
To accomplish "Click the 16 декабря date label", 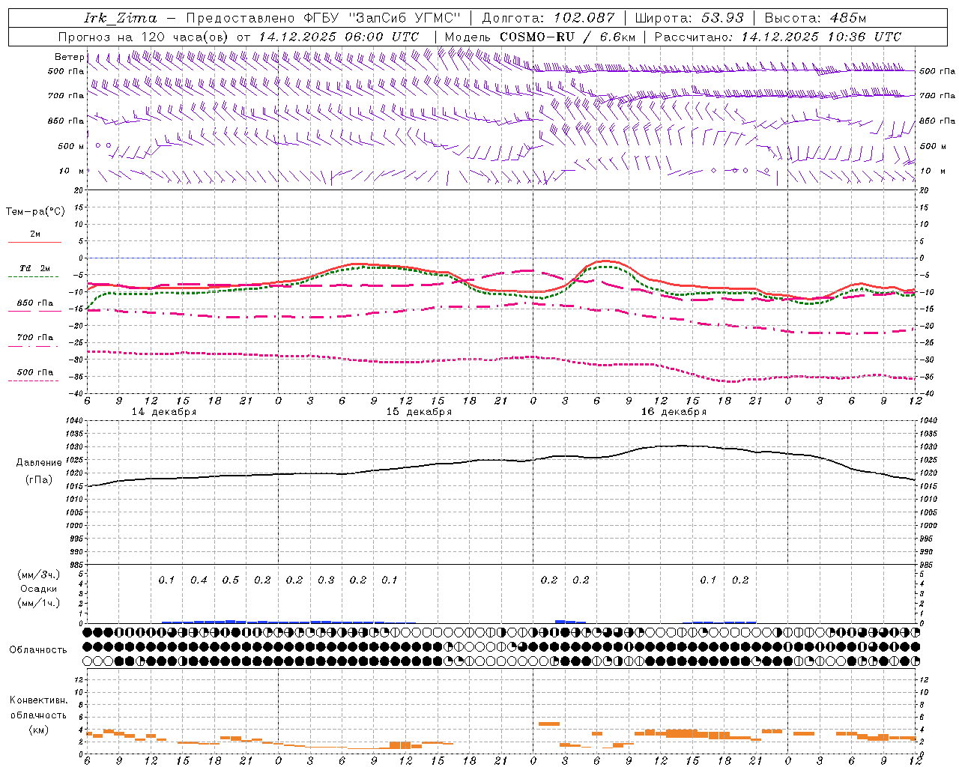I will [x=674, y=412].
